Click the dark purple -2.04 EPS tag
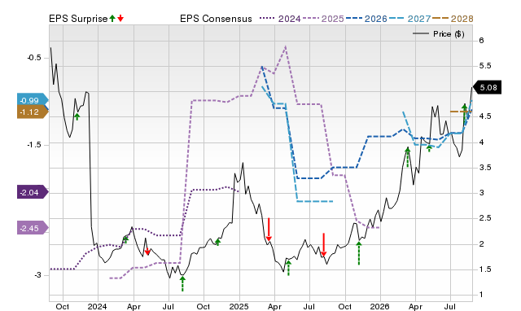Screen dimensions: 521x311 tap(33, 192)
